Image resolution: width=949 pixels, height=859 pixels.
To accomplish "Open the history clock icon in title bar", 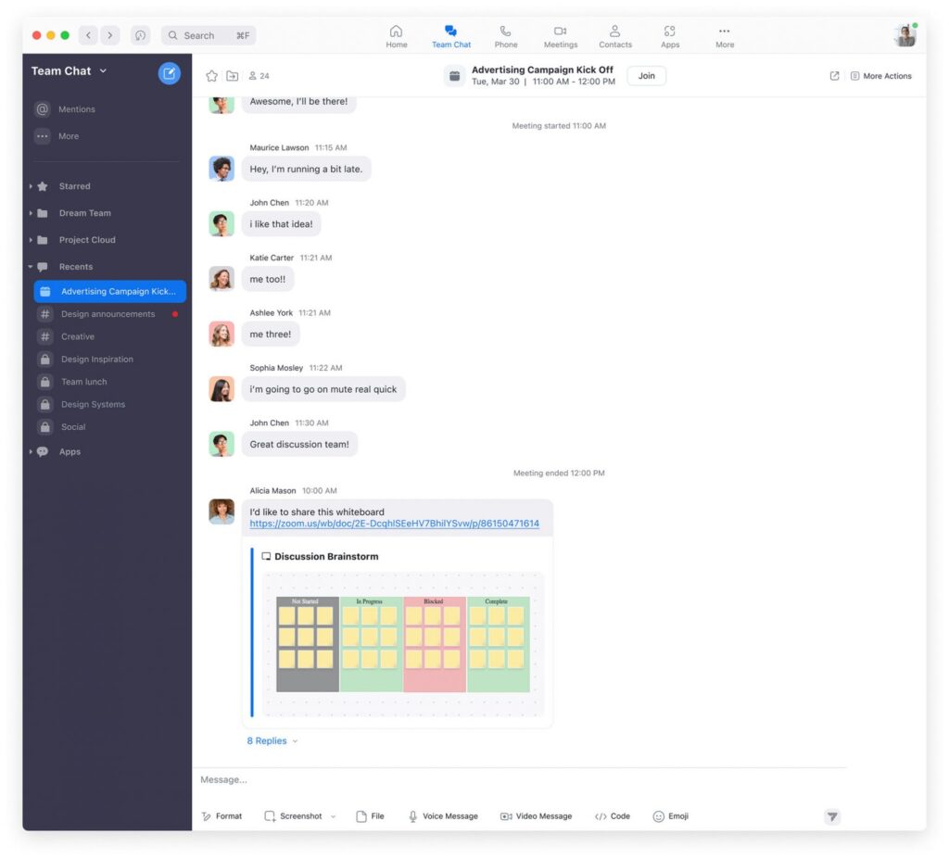I will 141,35.
